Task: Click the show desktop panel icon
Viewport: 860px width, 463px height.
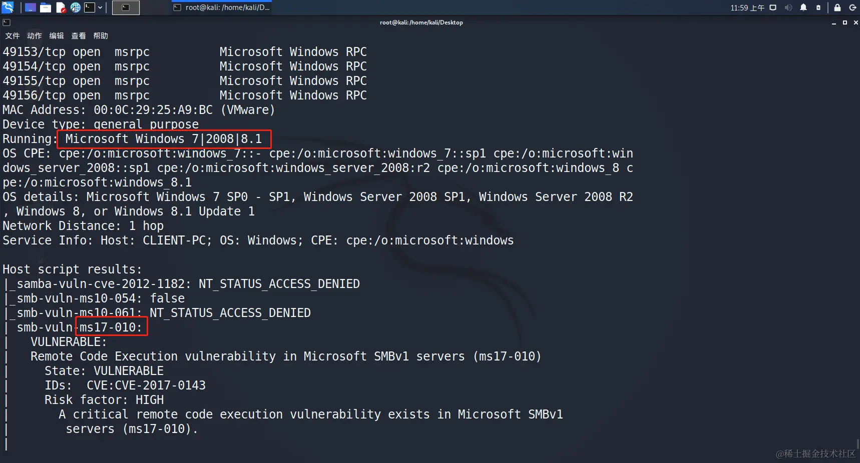Action: (x=31, y=7)
